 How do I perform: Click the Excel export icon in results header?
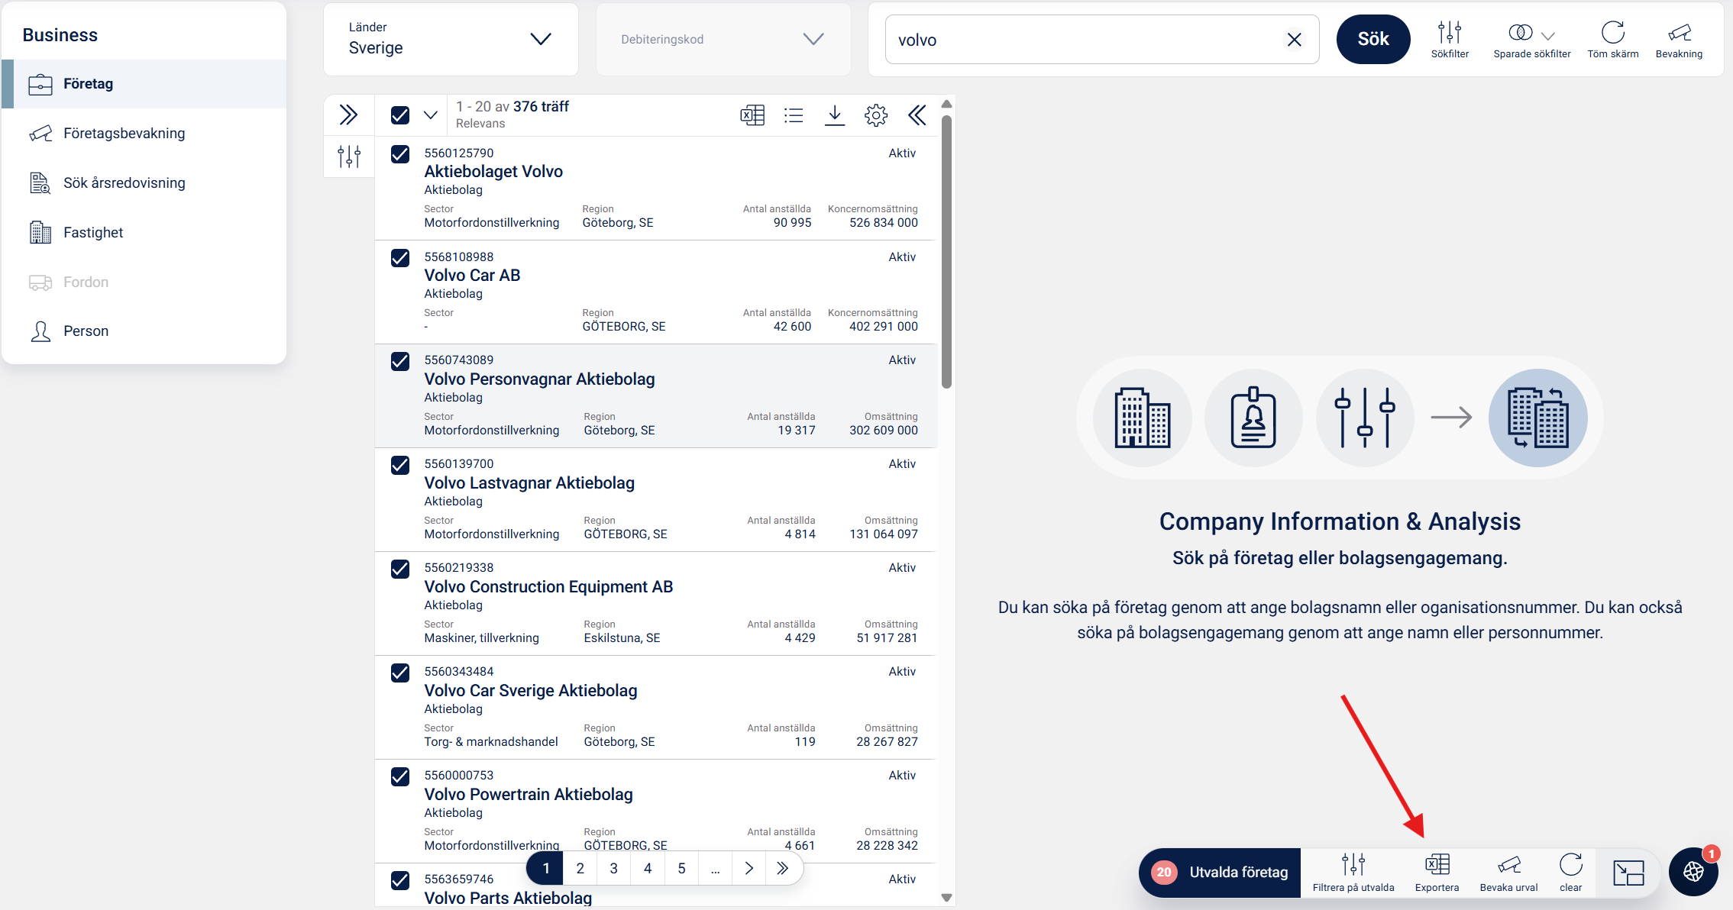(x=752, y=115)
